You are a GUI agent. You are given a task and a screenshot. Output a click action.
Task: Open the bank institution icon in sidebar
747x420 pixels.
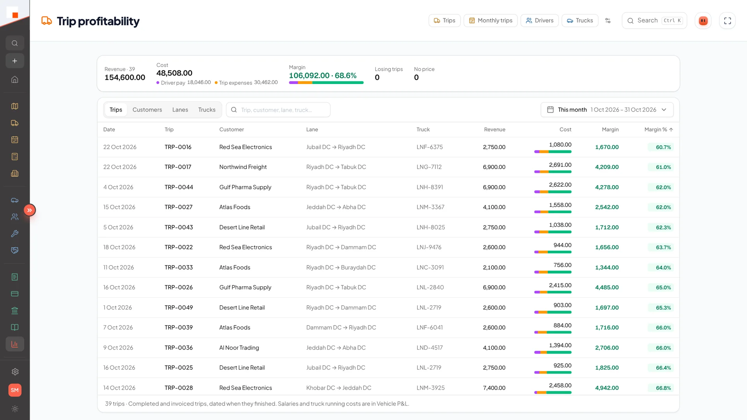(15, 311)
